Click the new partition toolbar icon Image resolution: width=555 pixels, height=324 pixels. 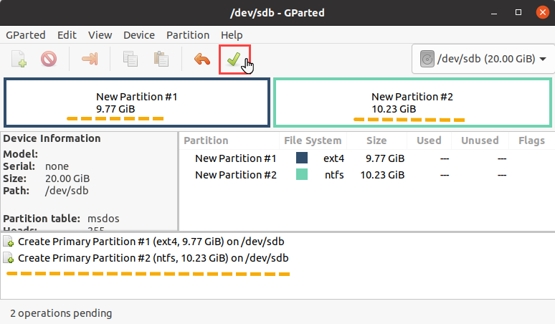point(19,59)
